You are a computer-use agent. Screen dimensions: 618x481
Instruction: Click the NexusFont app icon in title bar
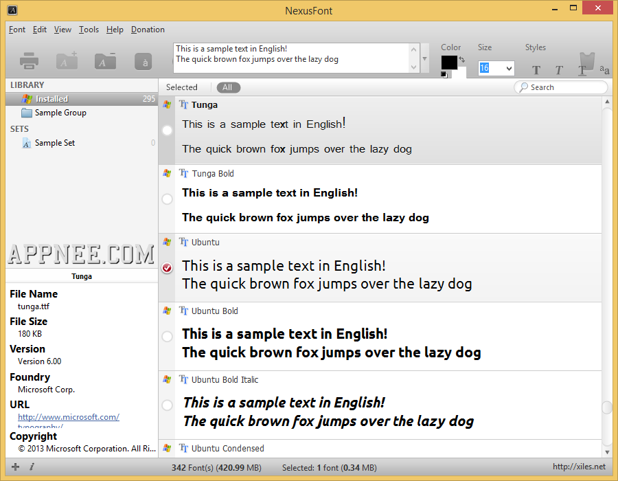tap(12, 10)
